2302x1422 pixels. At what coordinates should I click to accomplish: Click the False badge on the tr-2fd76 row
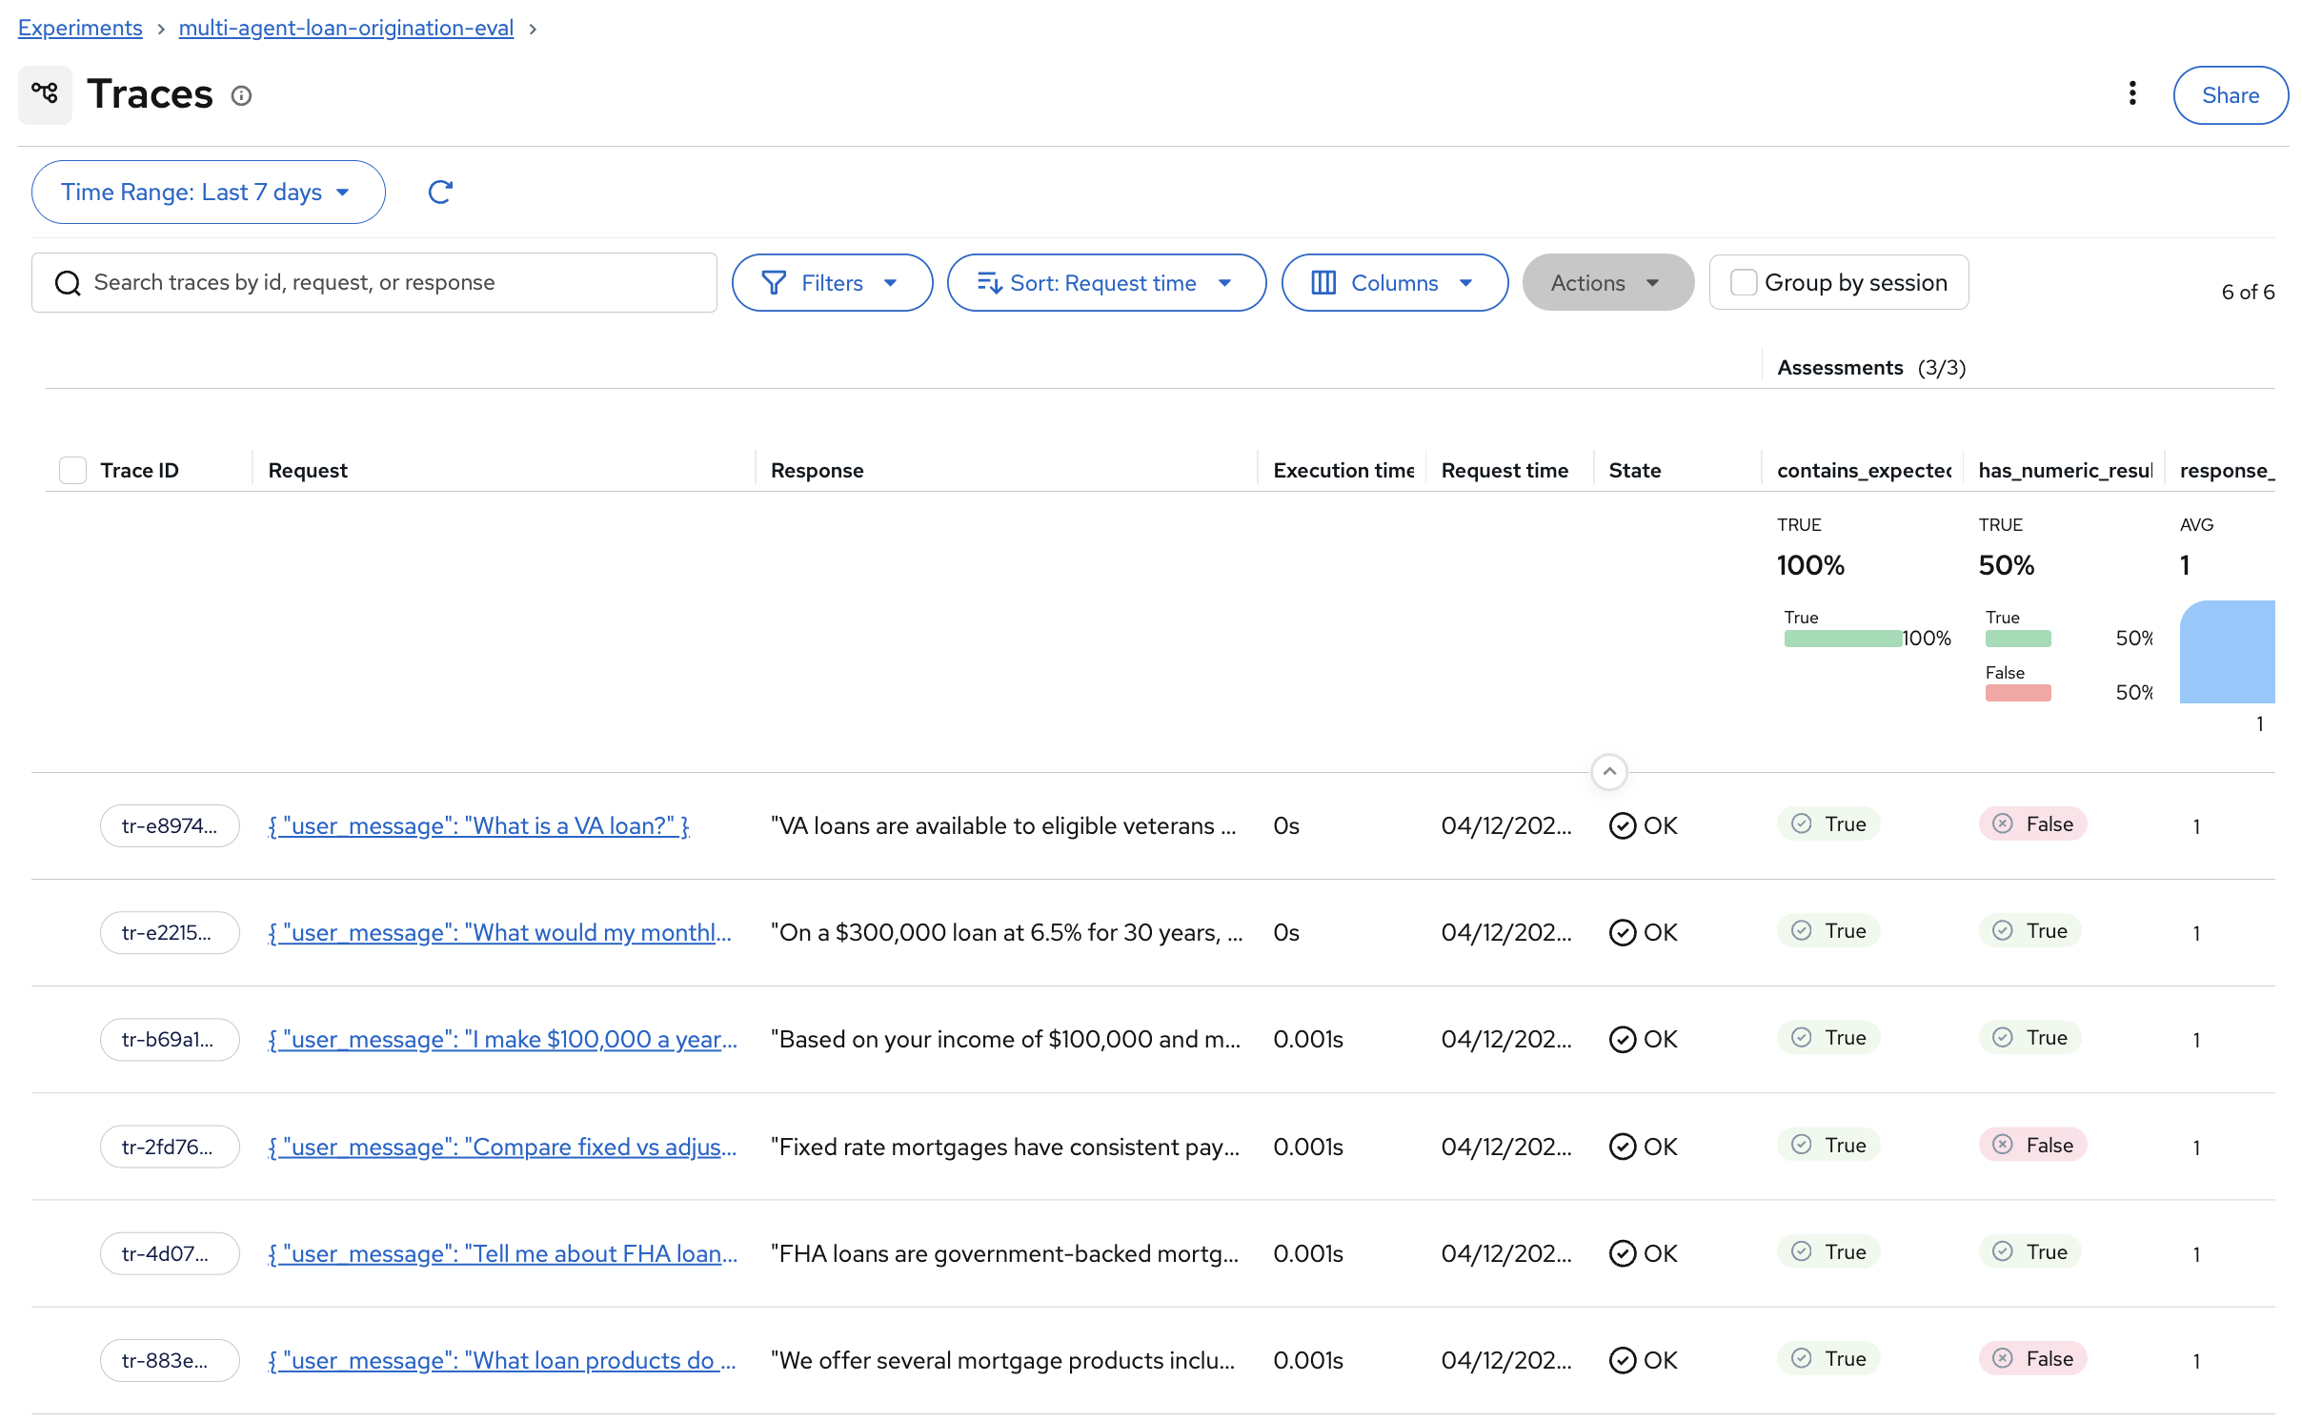coord(2032,1145)
